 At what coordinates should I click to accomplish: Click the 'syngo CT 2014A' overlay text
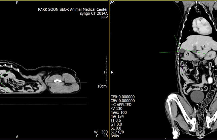pos(94,13)
